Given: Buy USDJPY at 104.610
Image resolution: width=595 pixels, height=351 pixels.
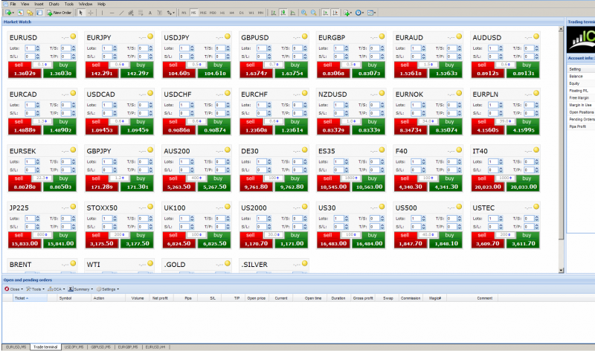Looking at the screenshot, I should (x=215, y=70).
